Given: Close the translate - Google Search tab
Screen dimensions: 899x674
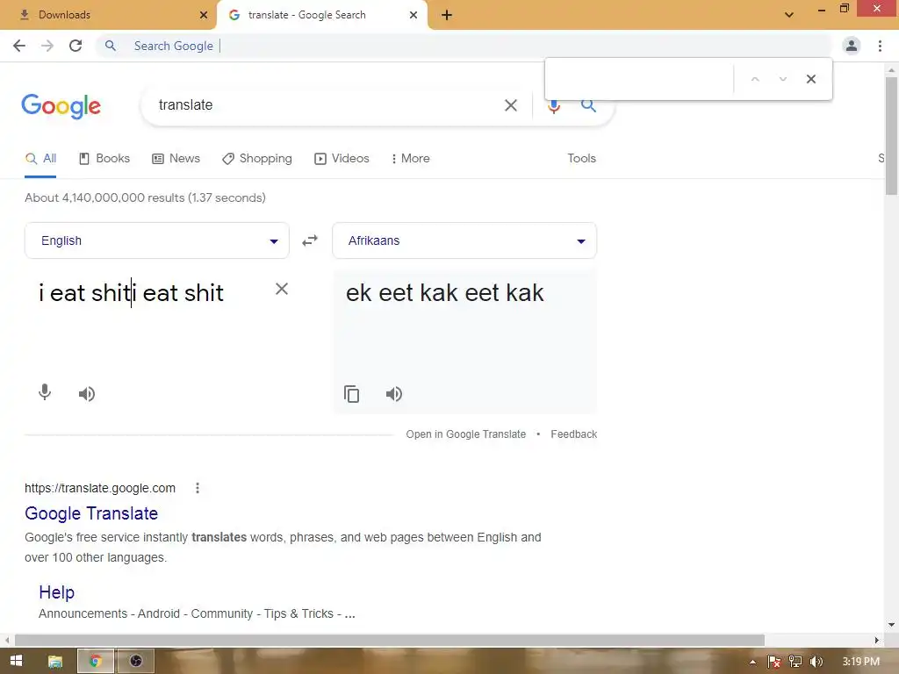Looking at the screenshot, I should click(414, 15).
